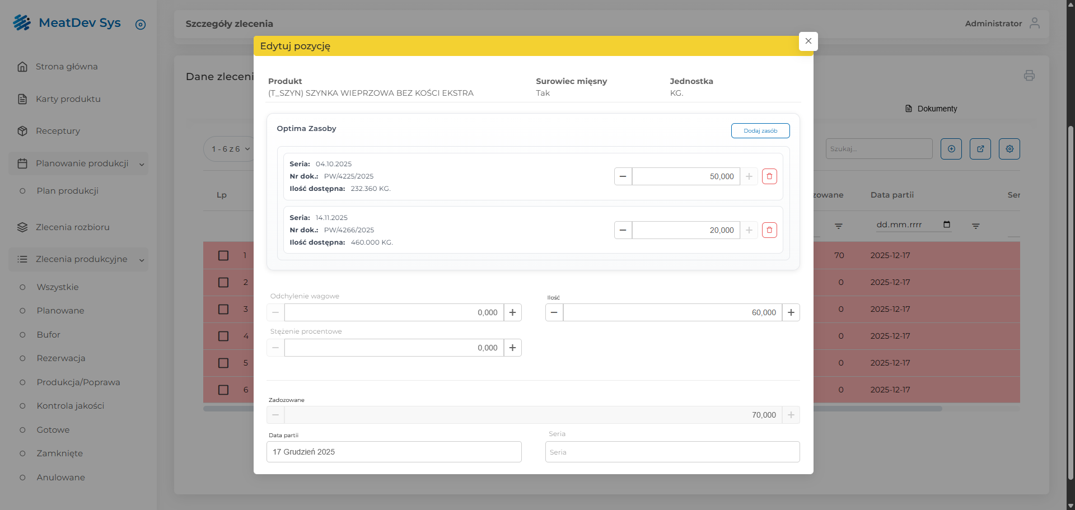Increase the Ilość value with plus button
The height and width of the screenshot is (510, 1075).
(x=791, y=312)
